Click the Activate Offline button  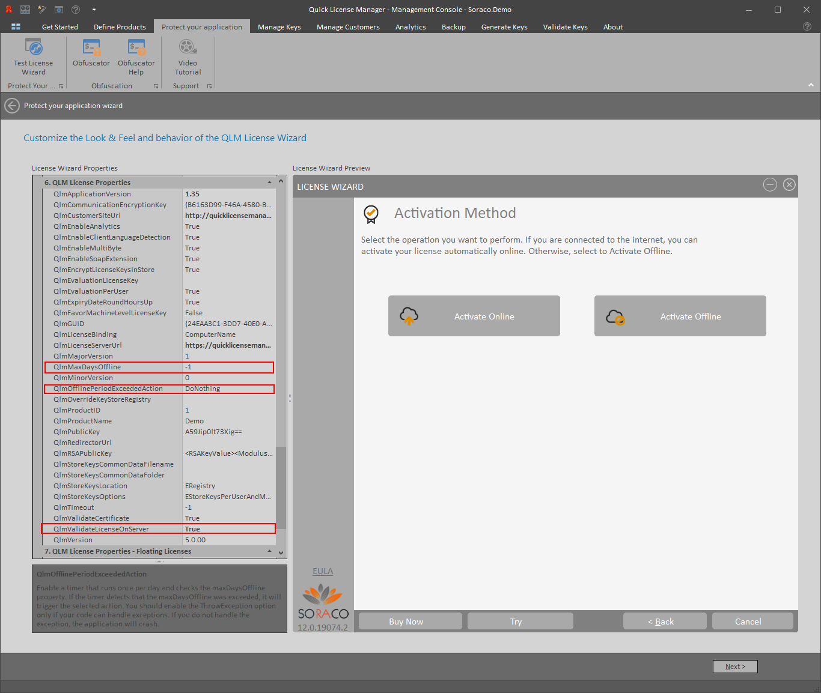click(x=680, y=316)
